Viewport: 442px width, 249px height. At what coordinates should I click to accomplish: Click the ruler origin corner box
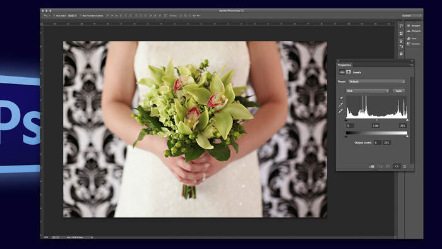[42, 24]
